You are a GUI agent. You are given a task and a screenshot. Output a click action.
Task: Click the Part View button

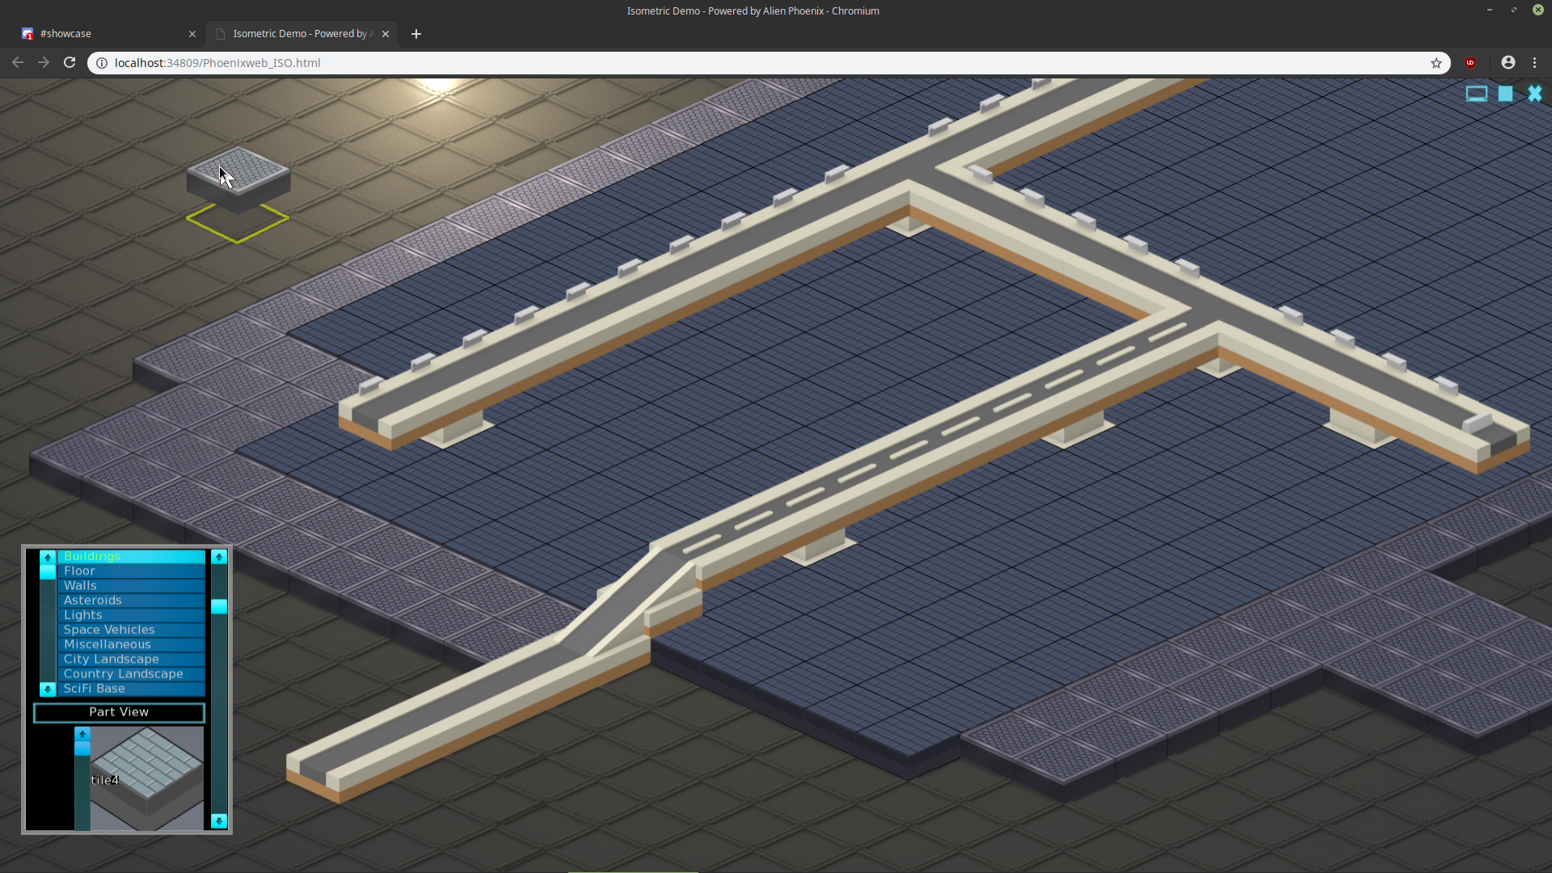pyautogui.click(x=119, y=712)
